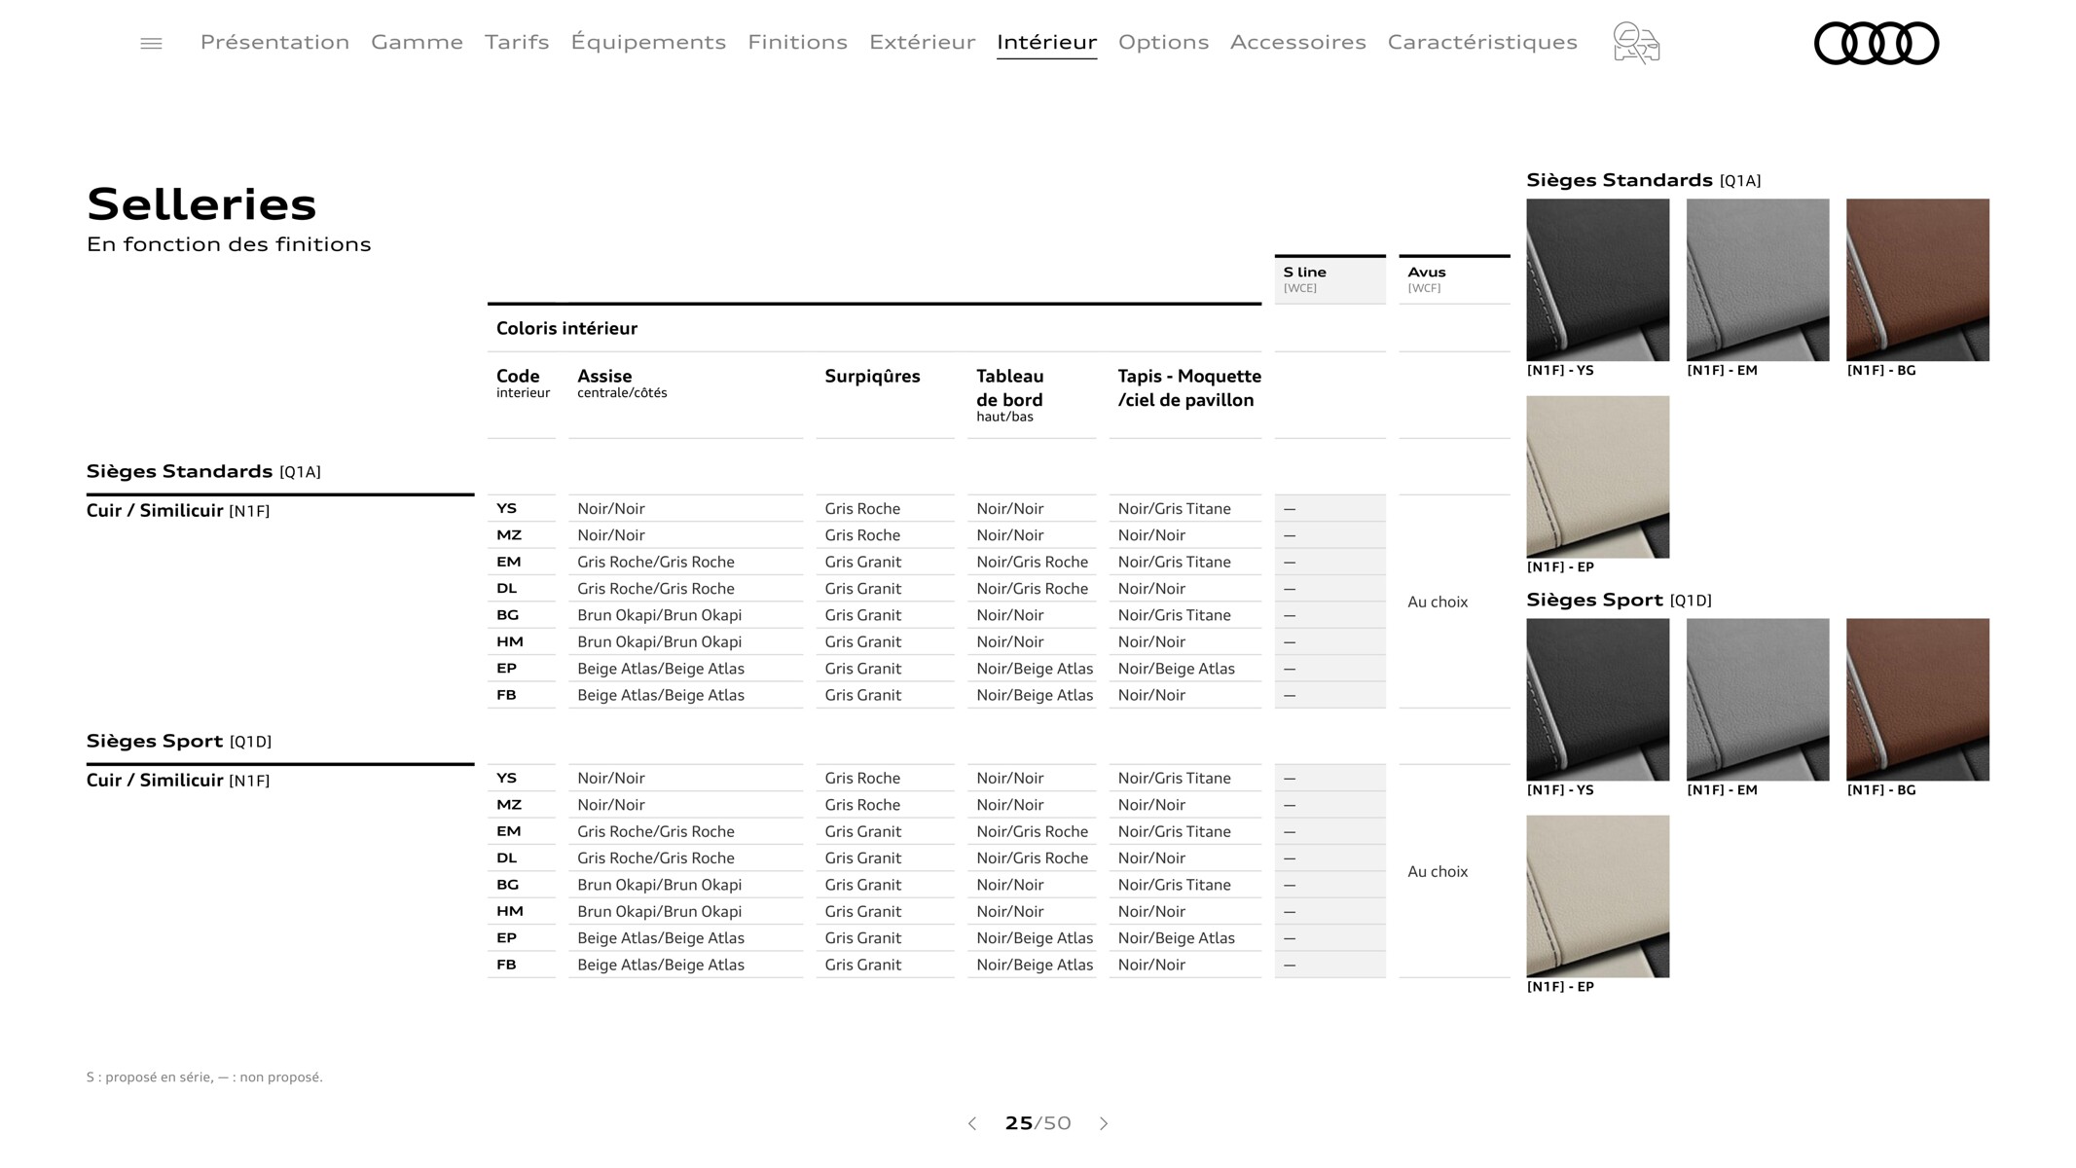
Task: Switch to the Extérieur tab
Action: pos(922,42)
